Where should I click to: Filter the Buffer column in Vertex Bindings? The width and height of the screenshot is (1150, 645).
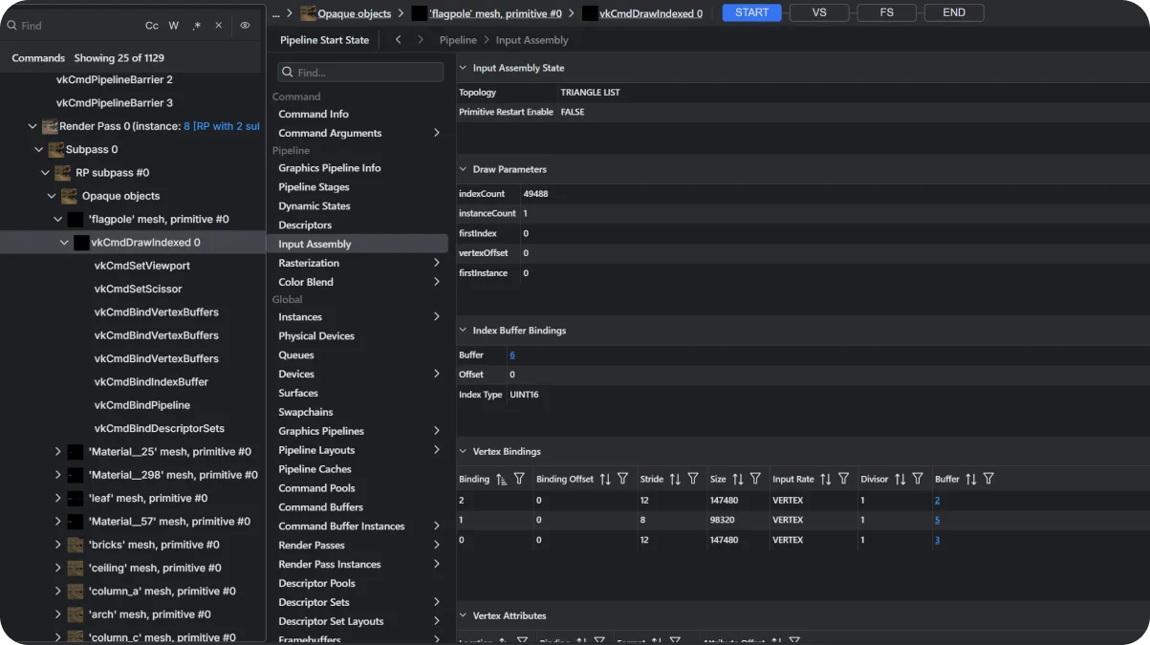pyautogui.click(x=988, y=479)
